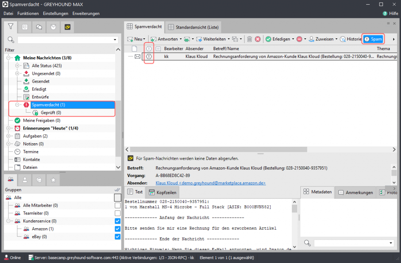Click the spam marker on Klaus Kloud row
The height and width of the screenshot is (263, 401).
(149, 56)
